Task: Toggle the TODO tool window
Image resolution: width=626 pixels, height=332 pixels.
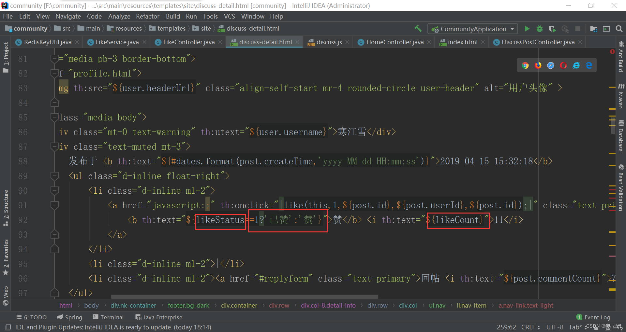Action: 32,317
